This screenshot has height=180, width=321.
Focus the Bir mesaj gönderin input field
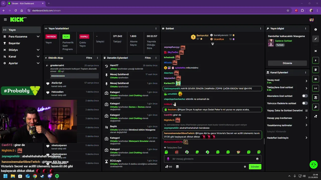[213, 159]
